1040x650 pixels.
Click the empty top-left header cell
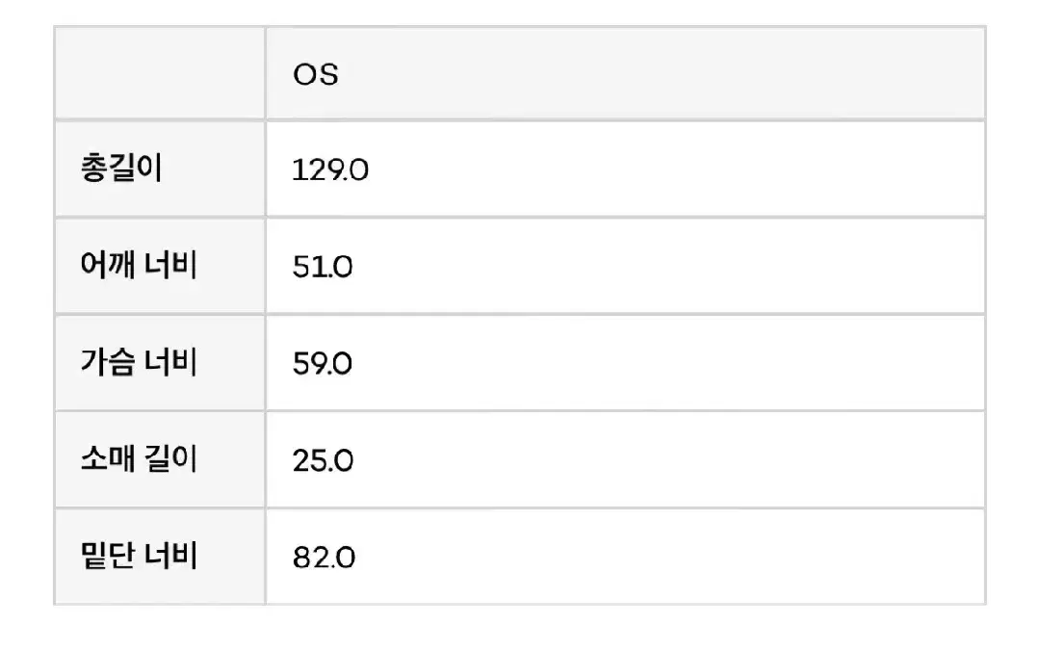tap(160, 74)
